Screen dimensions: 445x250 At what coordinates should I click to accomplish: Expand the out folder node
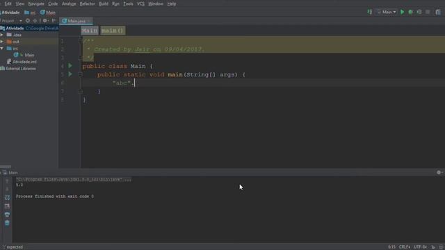2,42
